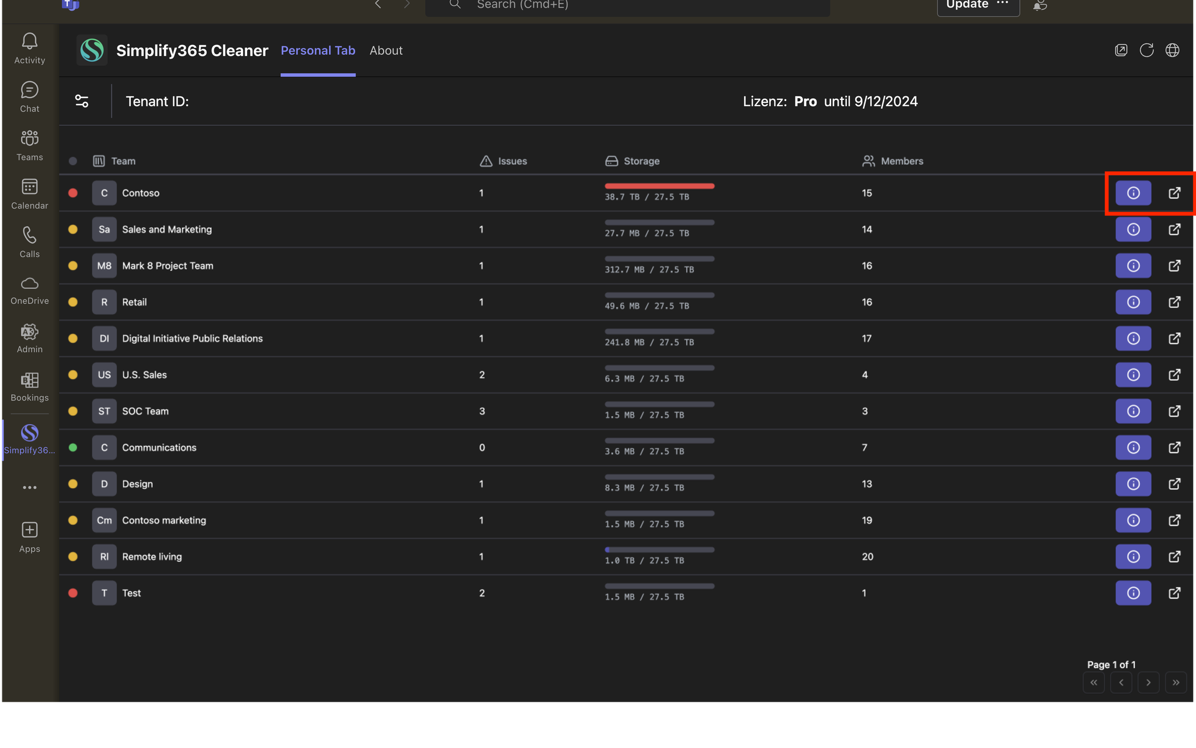Open more apps ellipsis in sidebar

point(30,488)
